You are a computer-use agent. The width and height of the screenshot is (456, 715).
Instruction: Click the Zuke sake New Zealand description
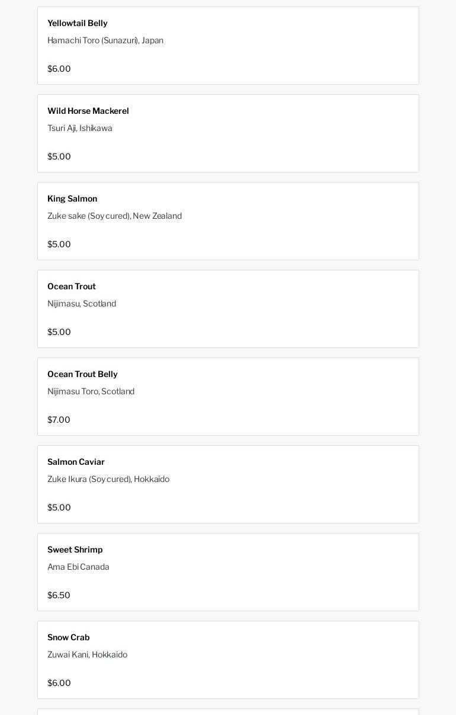[x=114, y=216]
